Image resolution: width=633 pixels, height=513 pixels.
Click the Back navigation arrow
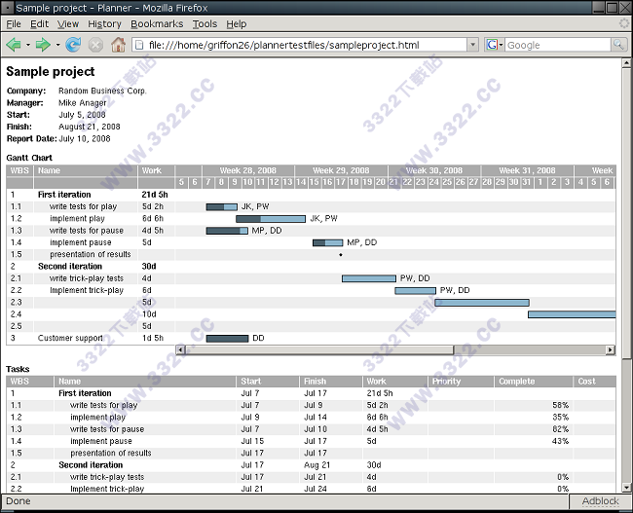click(x=14, y=45)
